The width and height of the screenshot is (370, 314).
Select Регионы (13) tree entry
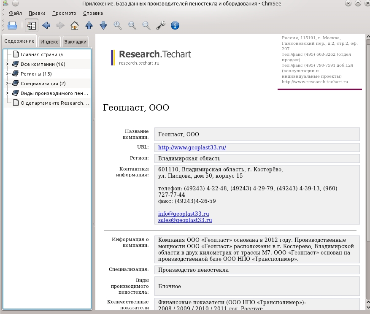[x=36, y=74]
